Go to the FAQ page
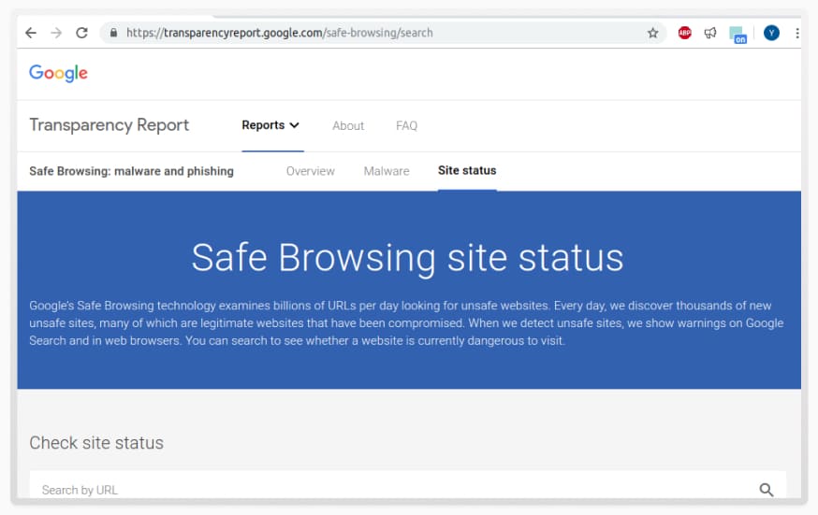This screenshot has height=515, width=818. tap(406, 125)
